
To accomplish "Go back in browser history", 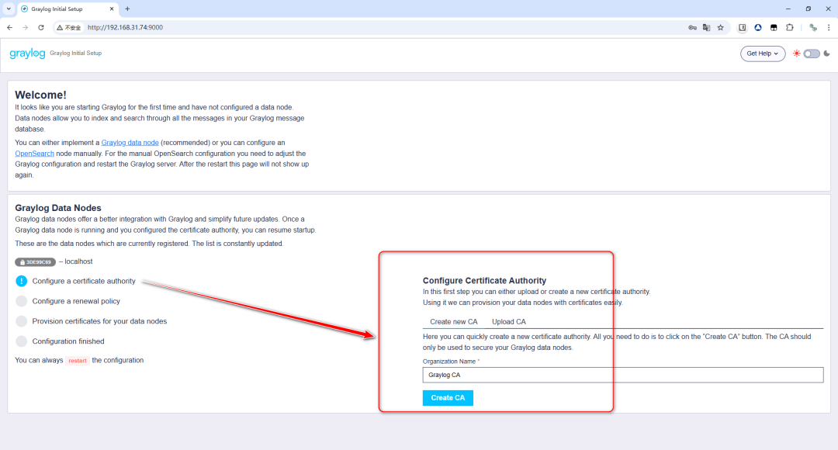I will 9,27.
